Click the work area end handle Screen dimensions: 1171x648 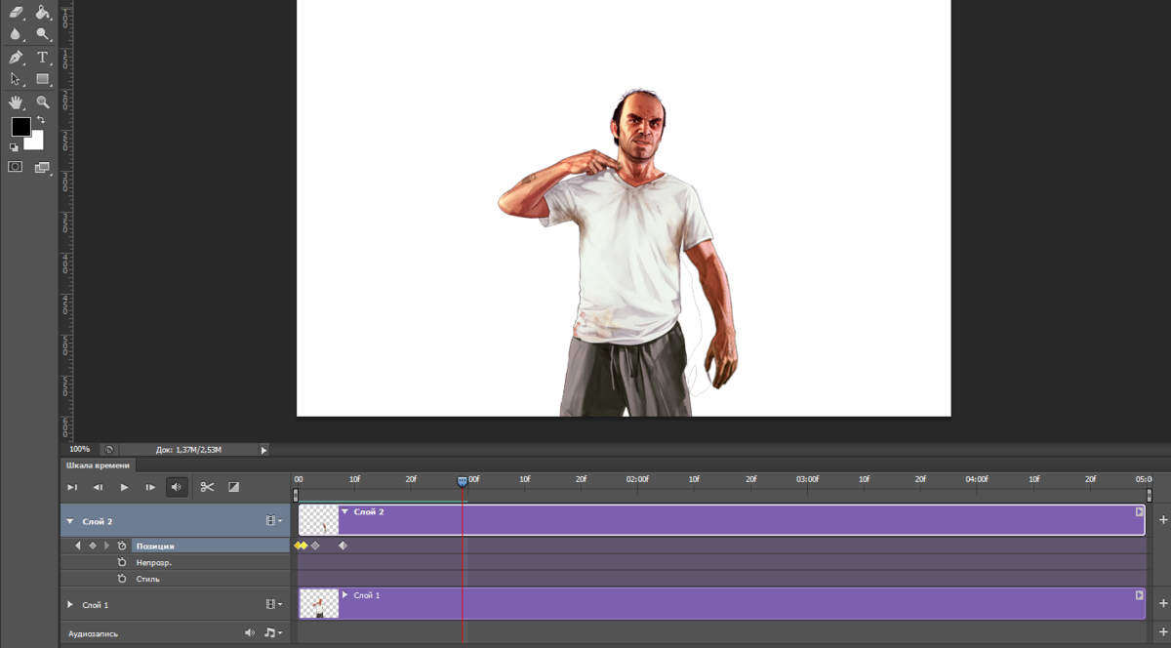[1150, 495]
